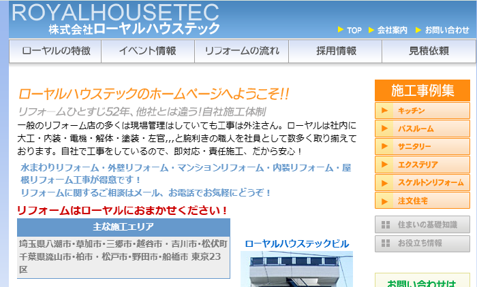Click gray subtitle リフォームひとすじ52年
The height and width of the screenshot is (287, 477).
pyautogui.click(x=142, y=112)
